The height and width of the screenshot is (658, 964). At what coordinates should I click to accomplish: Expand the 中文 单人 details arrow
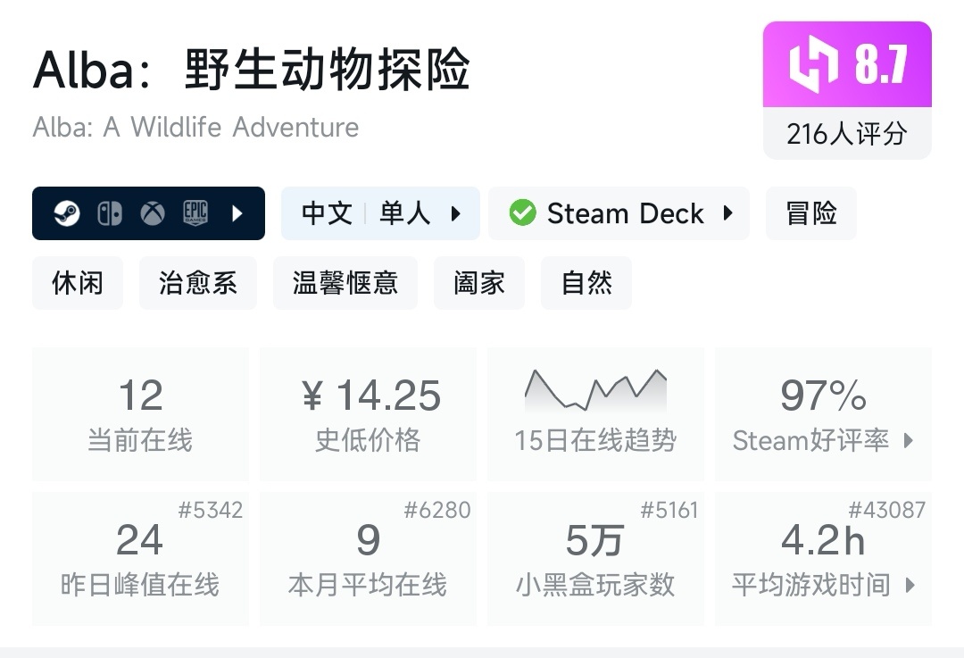(456, 213)
